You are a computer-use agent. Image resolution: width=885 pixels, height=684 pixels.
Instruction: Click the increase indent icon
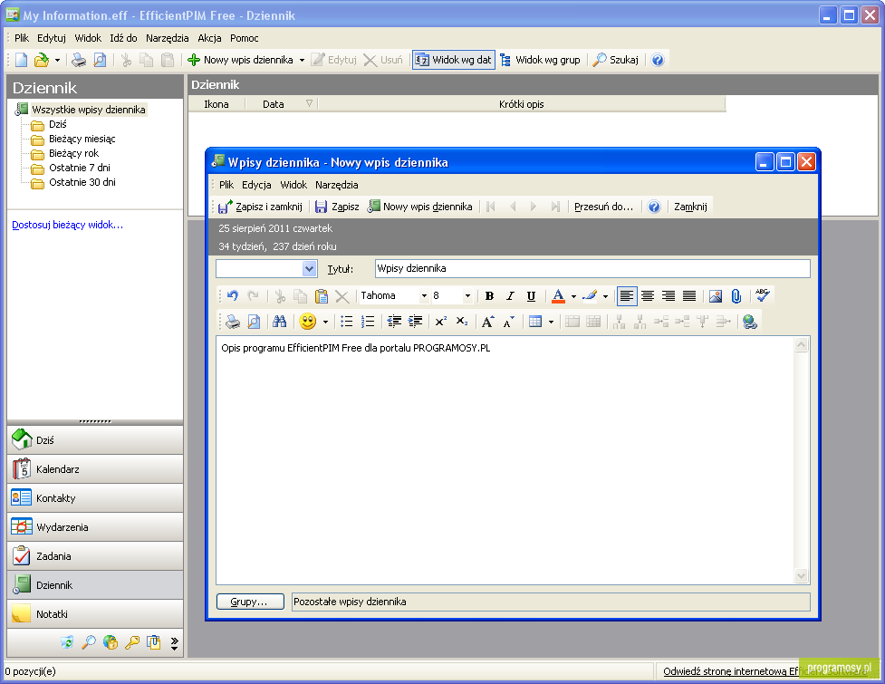point(415,322)
